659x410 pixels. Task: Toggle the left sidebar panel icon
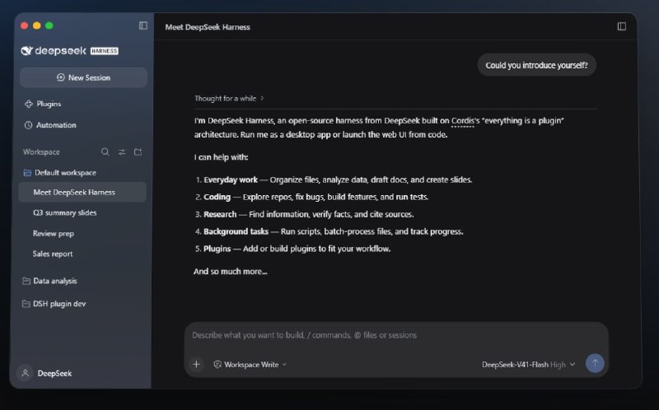click(143, 26)
